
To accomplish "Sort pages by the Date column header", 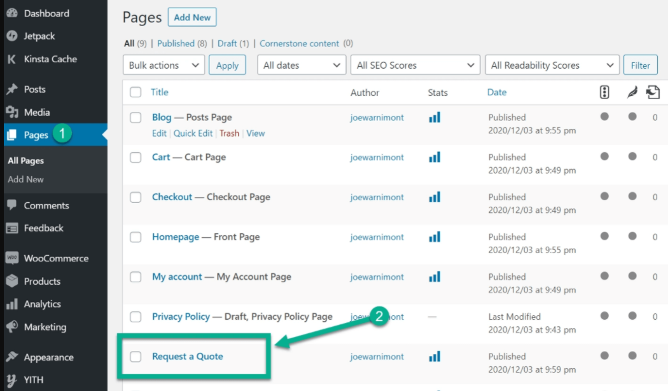I will pyautogui.click(x=497, y=93).
